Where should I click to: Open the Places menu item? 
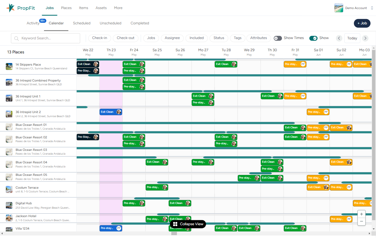pyautogui.click(x=66, y=8)
